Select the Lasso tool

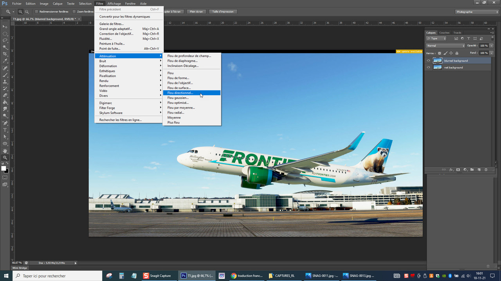(5, 40)
